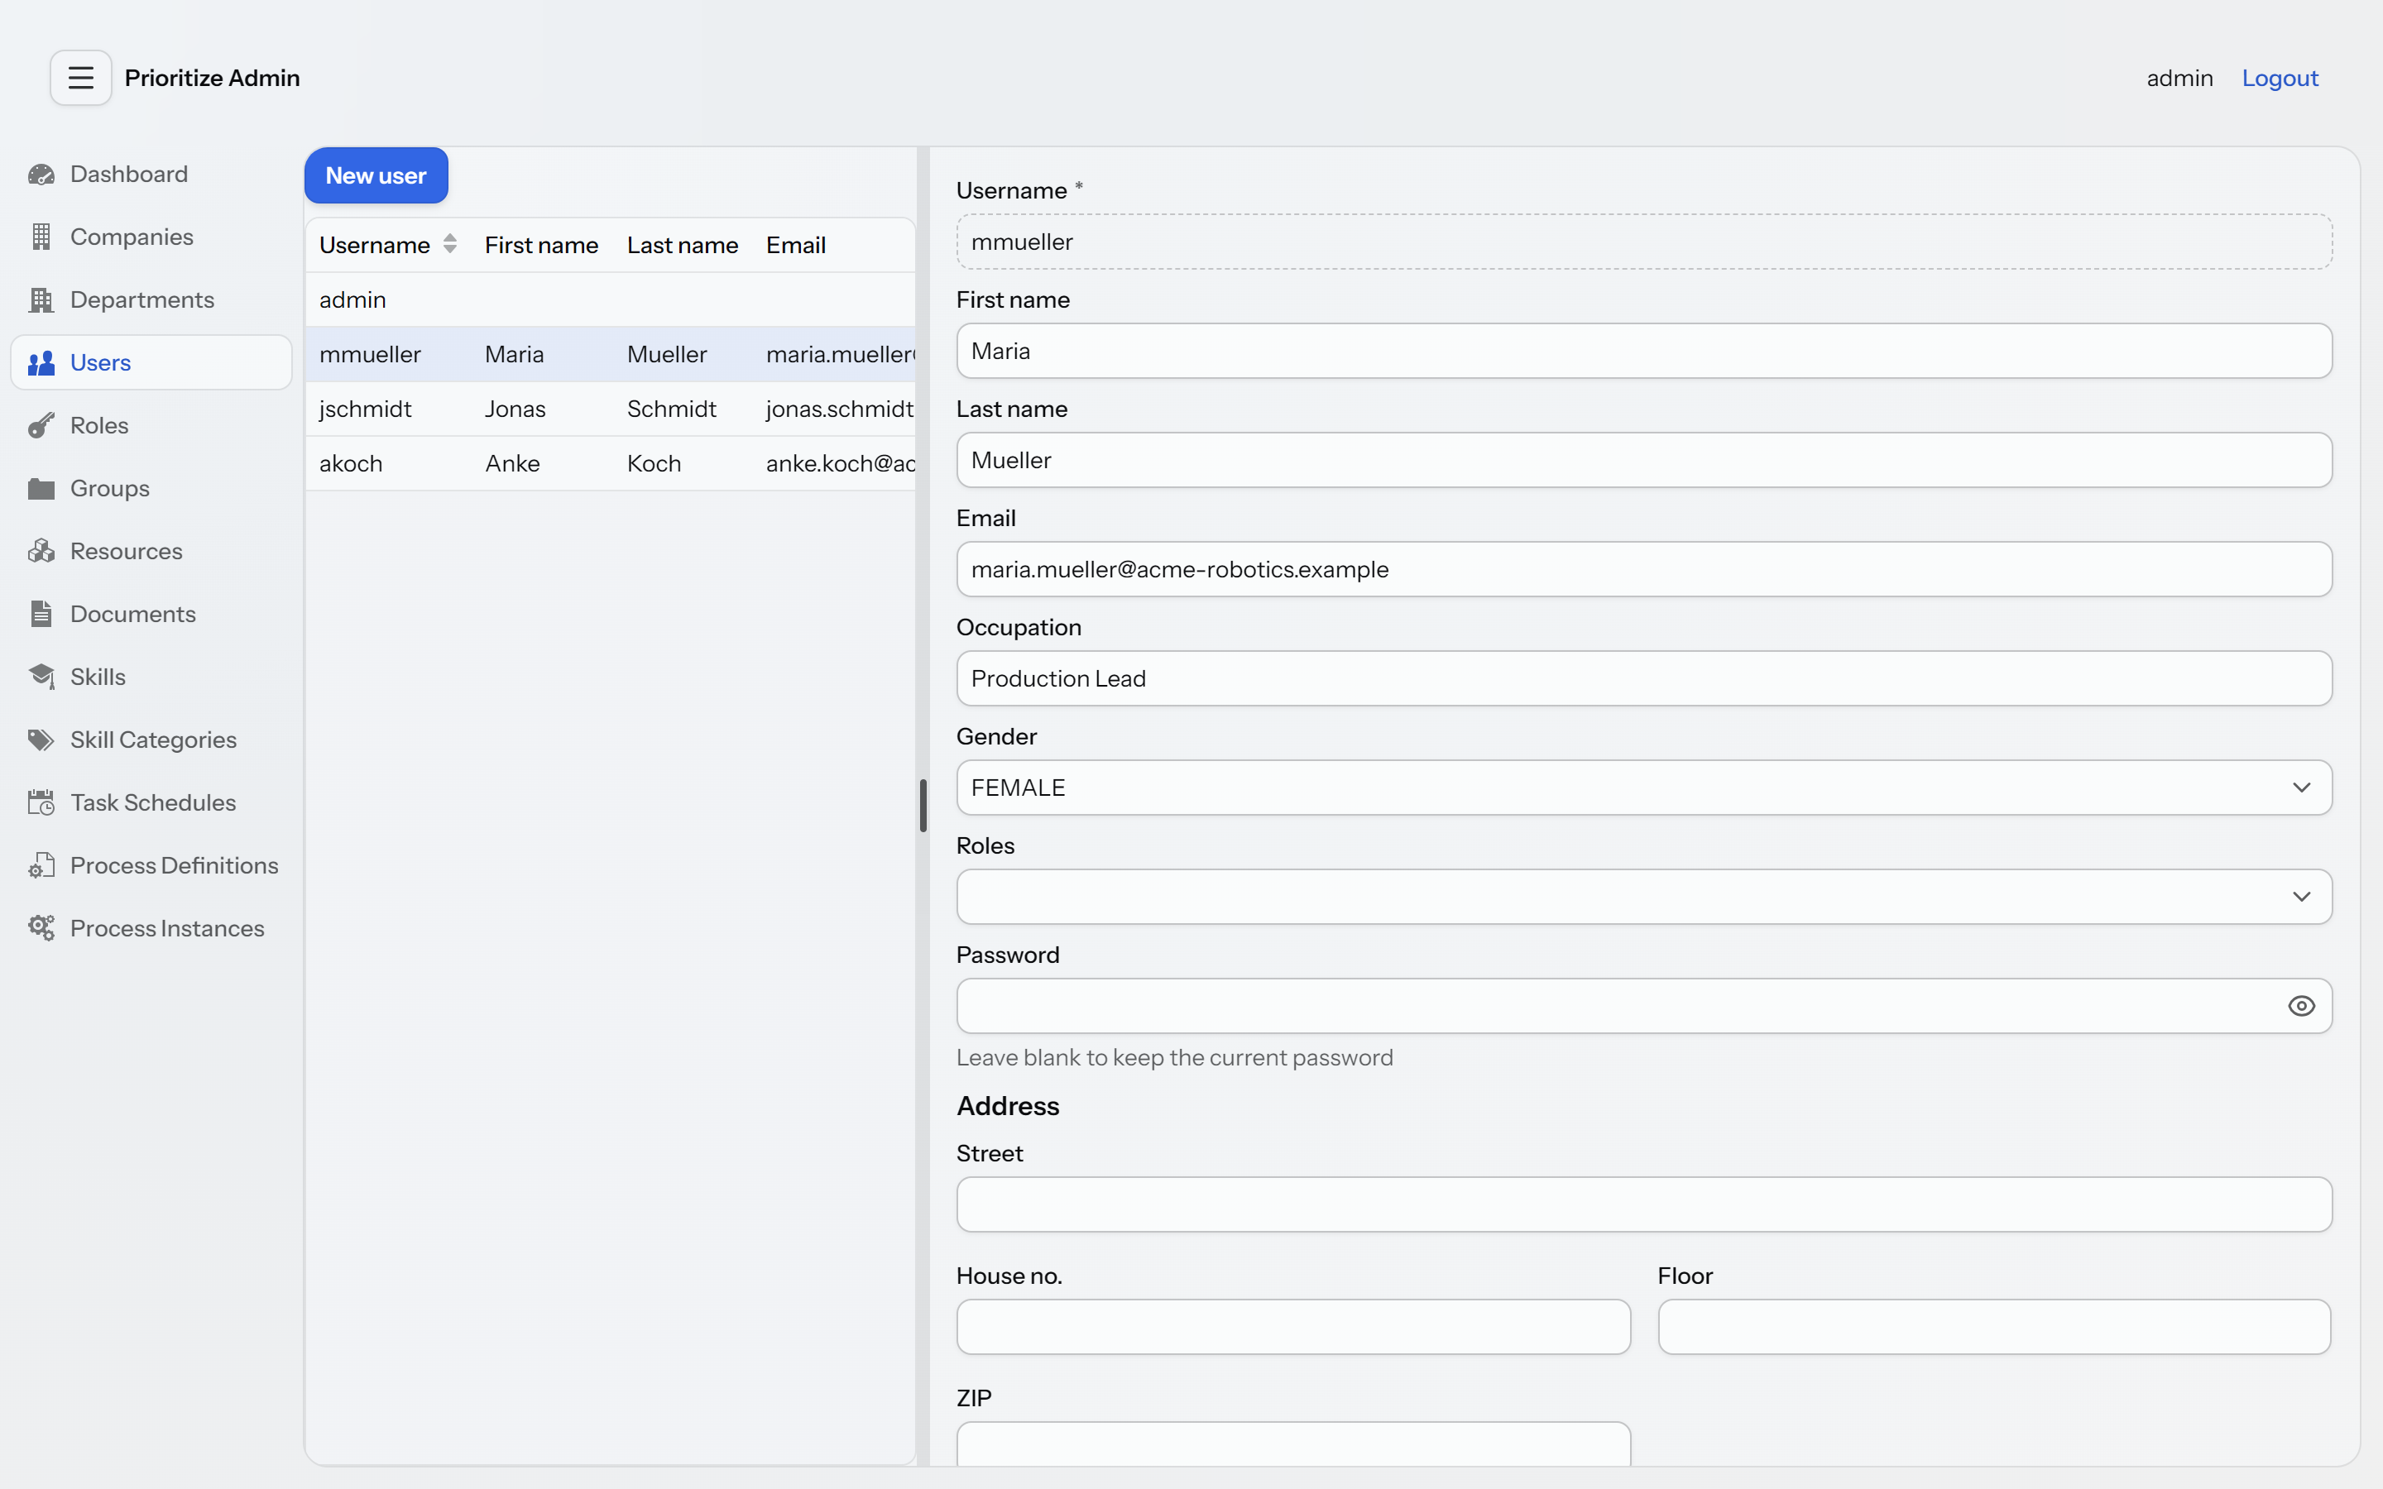
Task: Open Groups label
Action: pyautogui.click(x=110, y=488)
